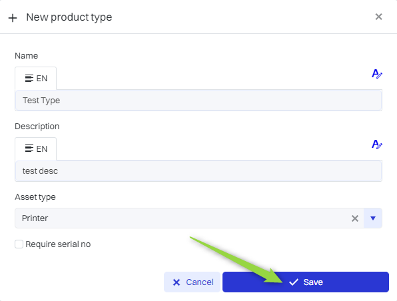Close the New product type dialog

pos(378,17)
